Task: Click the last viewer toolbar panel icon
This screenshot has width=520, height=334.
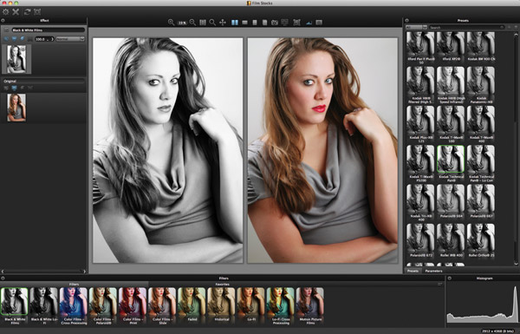Action: point(319,23)
